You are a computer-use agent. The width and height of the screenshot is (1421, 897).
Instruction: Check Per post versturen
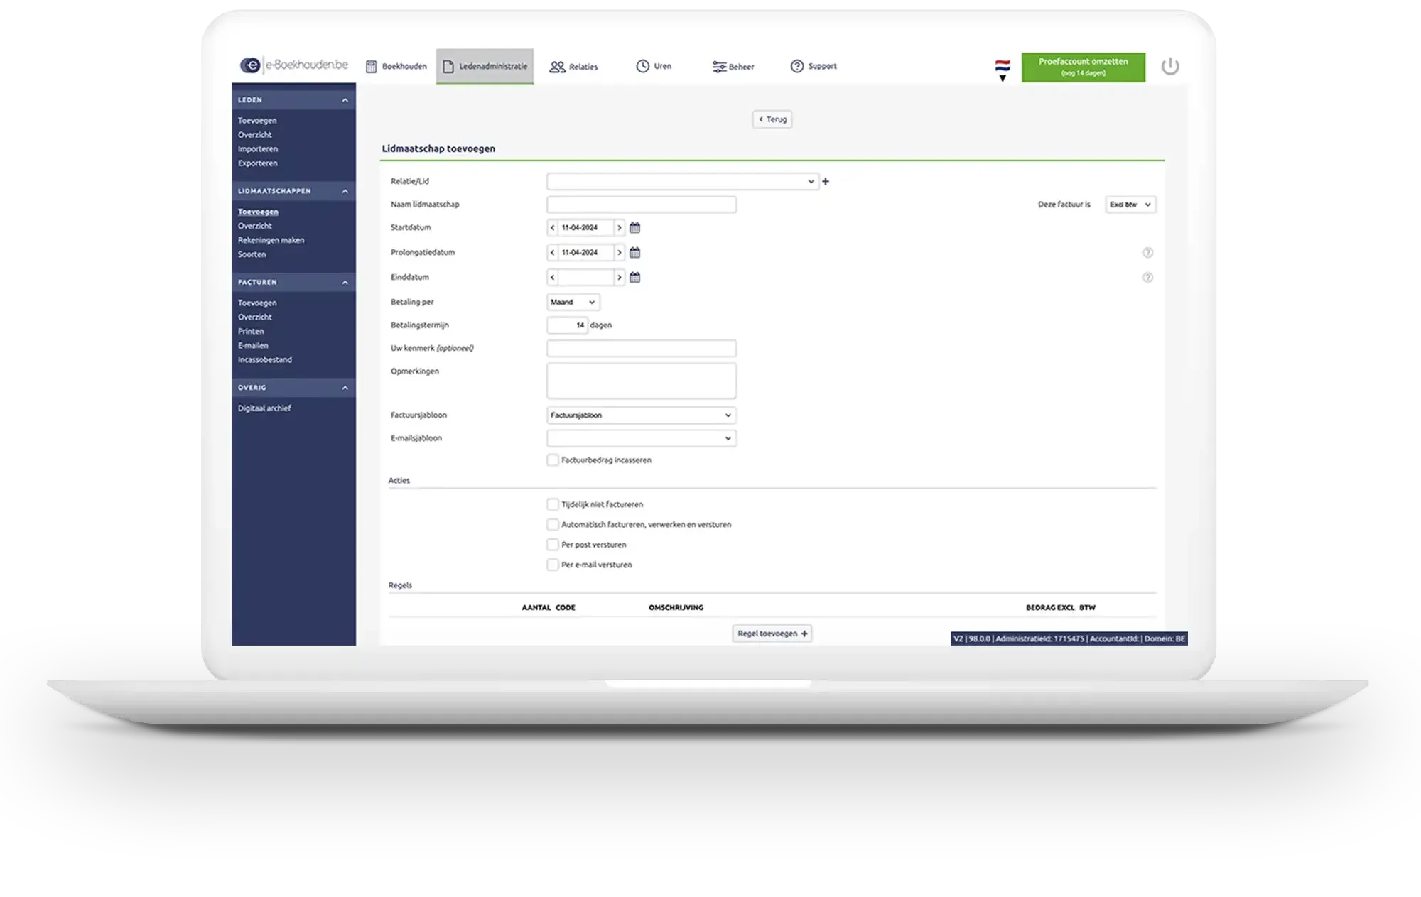pyautogui.click(x=553, y=545)
